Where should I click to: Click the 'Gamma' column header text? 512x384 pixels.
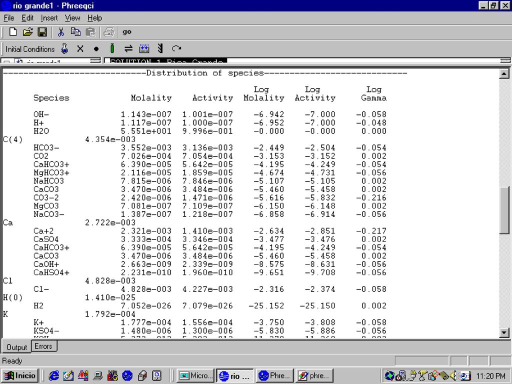(x=373, y=98)
